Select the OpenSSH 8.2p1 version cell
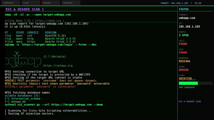The height and width of the screenshot is (120, 214). (x=55, y=36)
